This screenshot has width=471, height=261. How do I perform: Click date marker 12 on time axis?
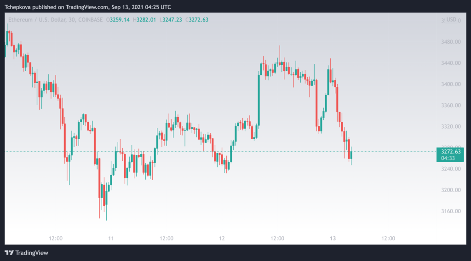(x=222, y=238)
